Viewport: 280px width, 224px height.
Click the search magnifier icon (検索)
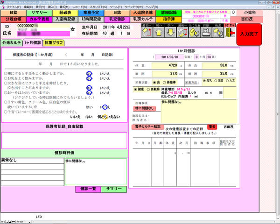coord(218,32)
